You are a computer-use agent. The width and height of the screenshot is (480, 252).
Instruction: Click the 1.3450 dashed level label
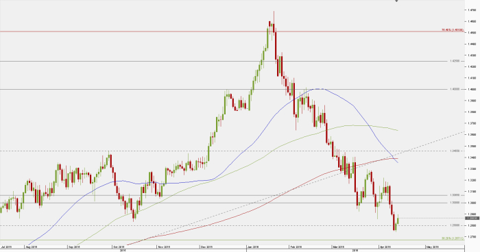pos(455,151)
